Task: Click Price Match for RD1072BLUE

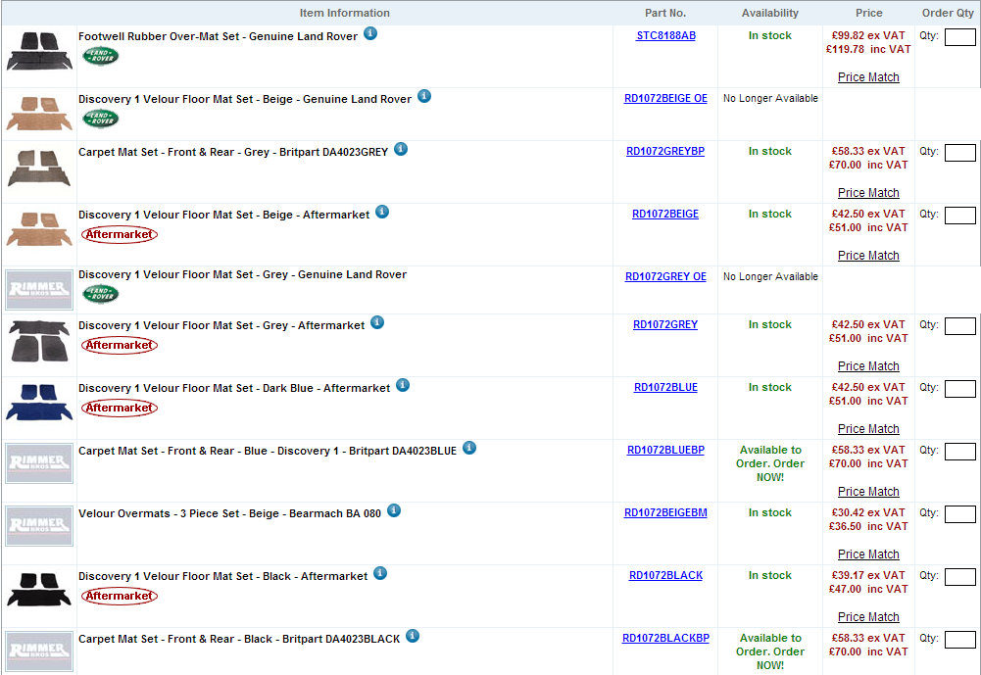Action: click(868, 428)
